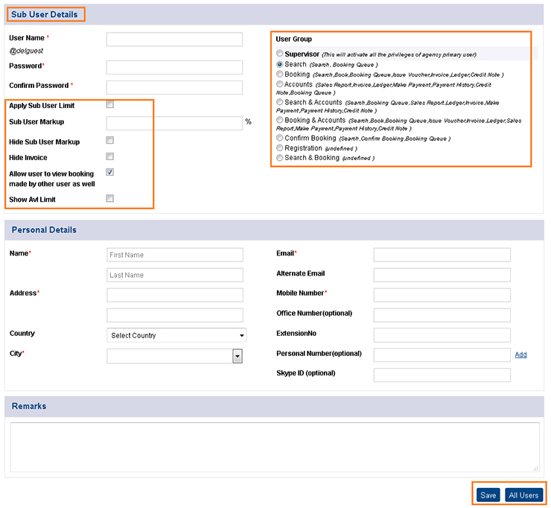The width and height of the screenshot is (551, 508).
Task: Uncheck allow viewing other users' bookings
Action: pos(110,172)
